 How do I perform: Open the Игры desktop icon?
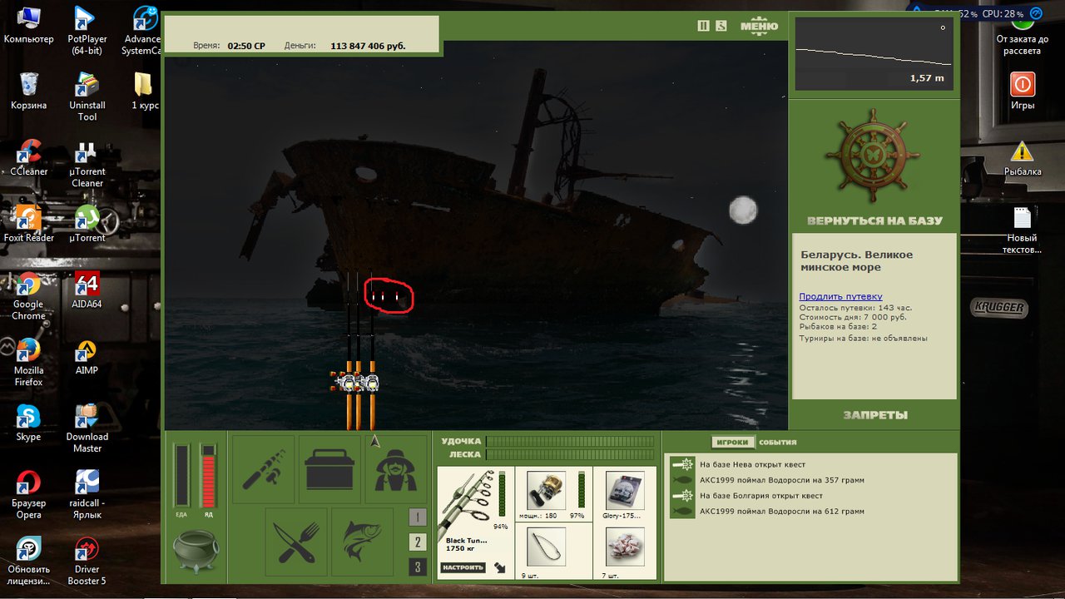1023,90
